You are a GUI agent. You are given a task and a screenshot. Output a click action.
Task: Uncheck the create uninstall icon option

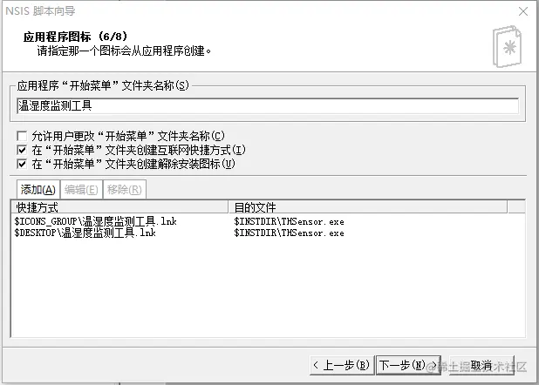click(22, 164)
